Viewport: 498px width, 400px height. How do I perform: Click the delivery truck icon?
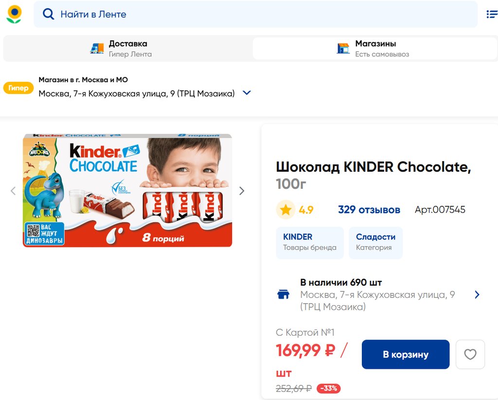(97, 48)
